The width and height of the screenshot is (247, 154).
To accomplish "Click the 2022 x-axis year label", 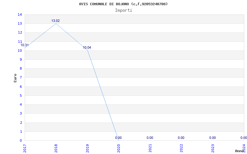I will coord(181,148).
